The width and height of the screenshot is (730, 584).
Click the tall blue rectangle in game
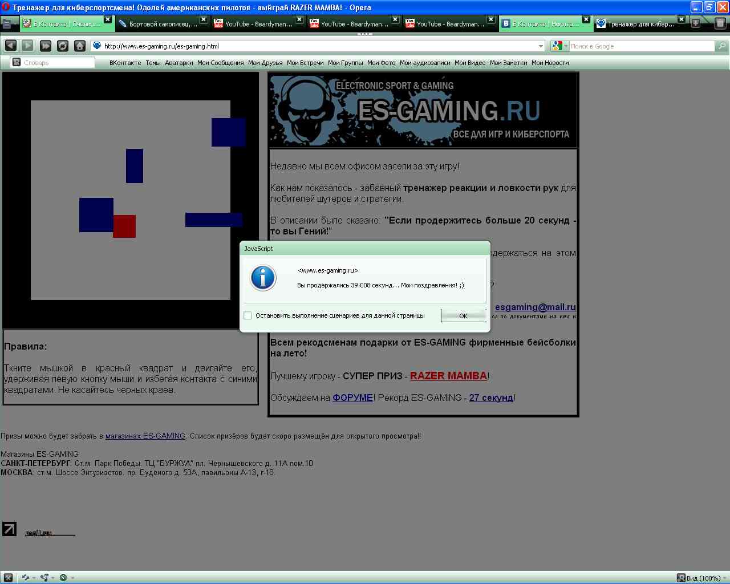(x=135, y=166)
